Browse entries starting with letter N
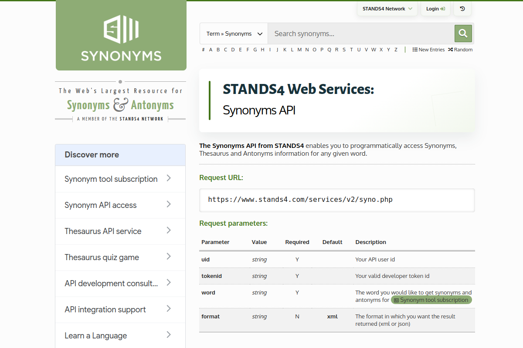 pyautogui.click(x=307, y=50)
